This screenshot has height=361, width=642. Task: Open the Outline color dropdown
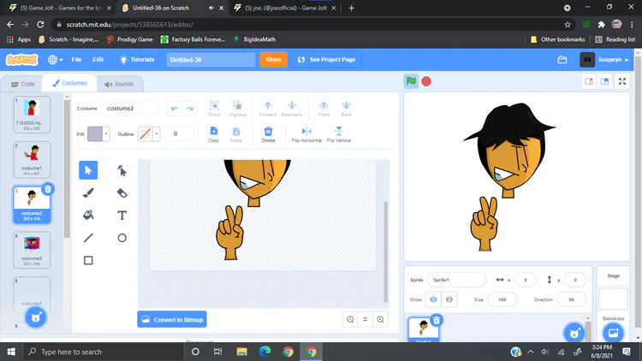tap(156, 133)
